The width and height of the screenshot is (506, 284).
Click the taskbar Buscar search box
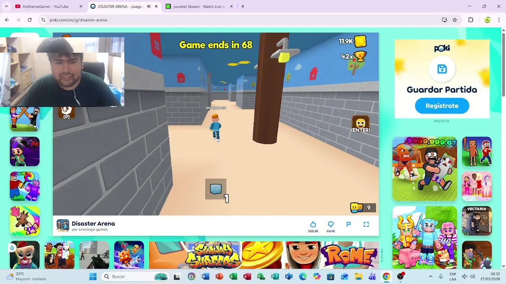[135, 277]
